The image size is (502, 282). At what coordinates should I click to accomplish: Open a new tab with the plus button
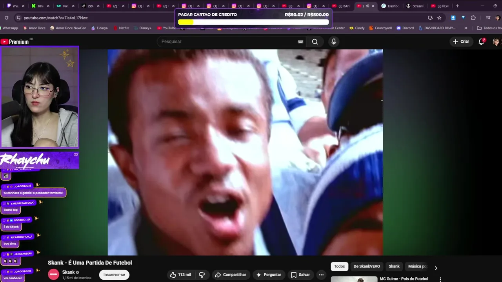(457, 6)
